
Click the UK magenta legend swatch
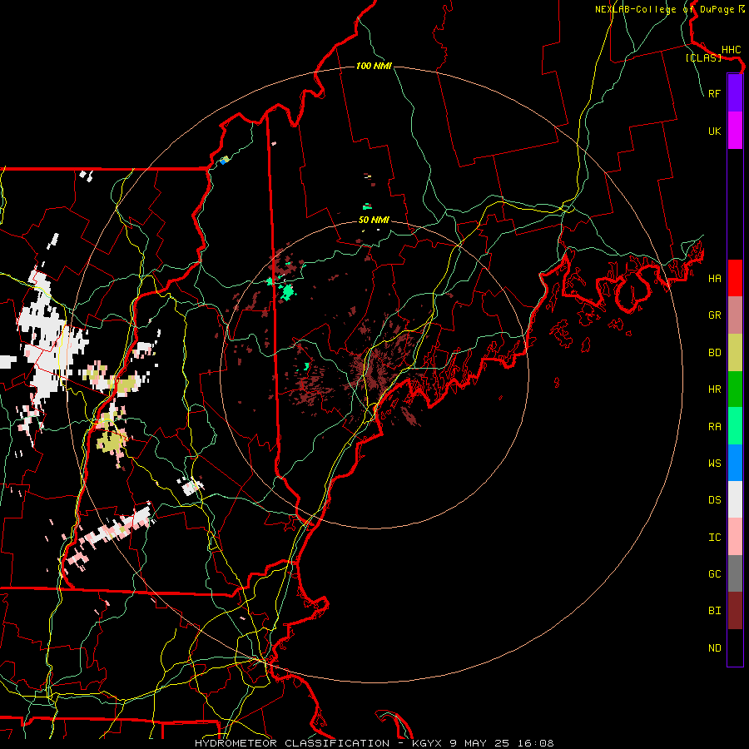735,131
